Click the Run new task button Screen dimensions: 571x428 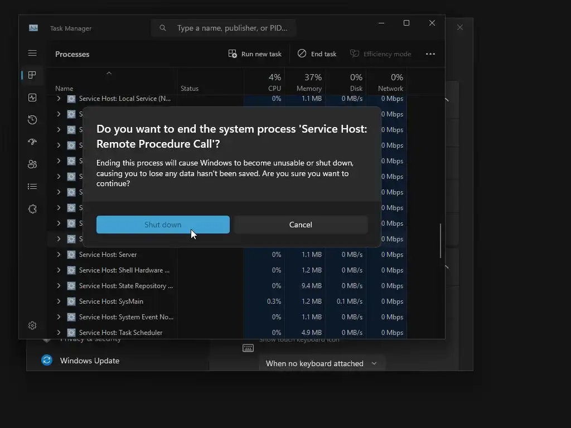tap(255, 54)
